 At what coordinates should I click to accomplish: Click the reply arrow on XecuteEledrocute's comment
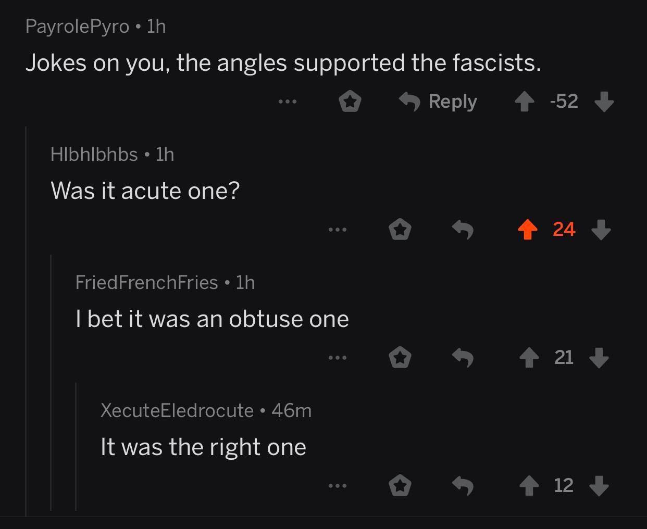[x=464, y=485]
